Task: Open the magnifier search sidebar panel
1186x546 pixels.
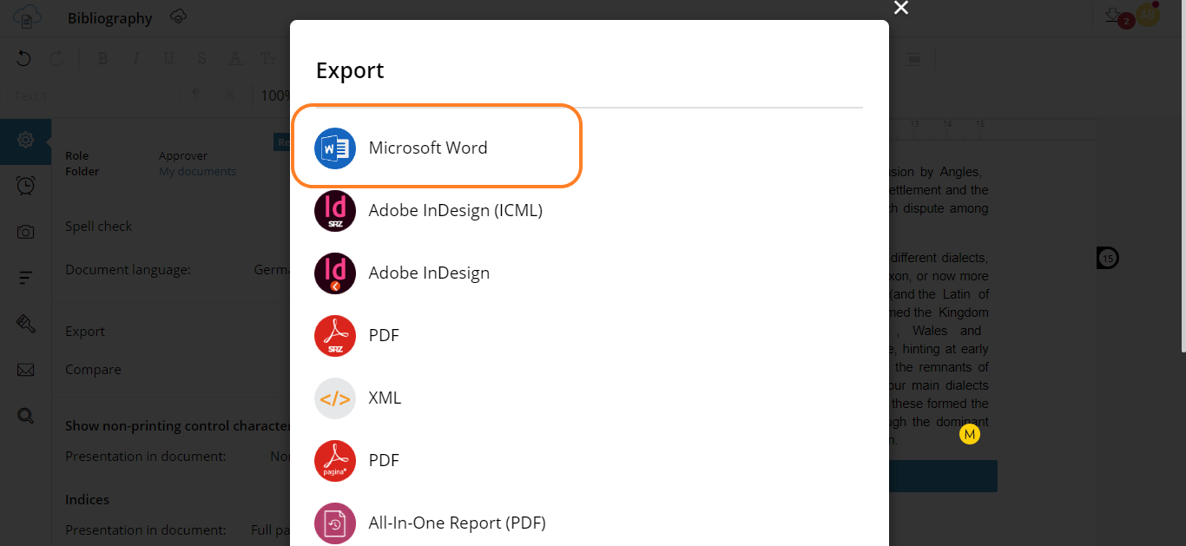Action: click(25, 416)
